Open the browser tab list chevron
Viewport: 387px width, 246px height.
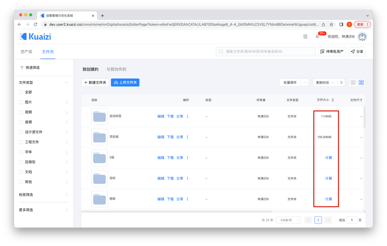pyautogui.click(x=368, y=15)
